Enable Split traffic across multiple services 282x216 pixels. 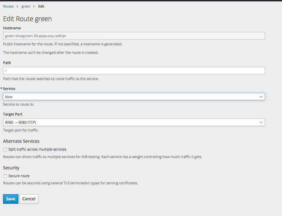coord(5,150)
